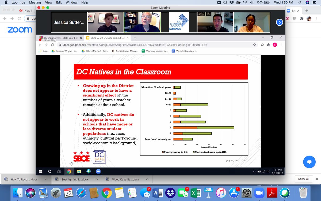This screenshot has width=321, height=201.
Task: Click Wed 1:30 PM clock
Action: click(284, 2)
